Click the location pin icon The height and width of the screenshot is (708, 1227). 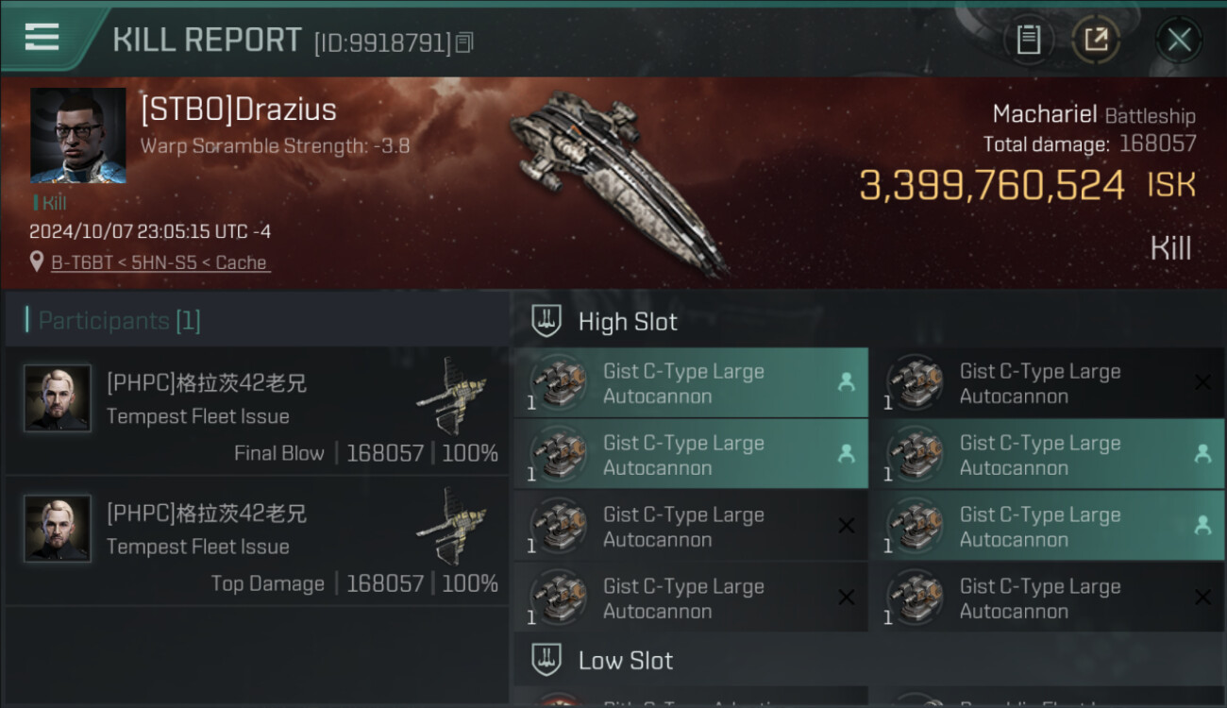[37, 261]
